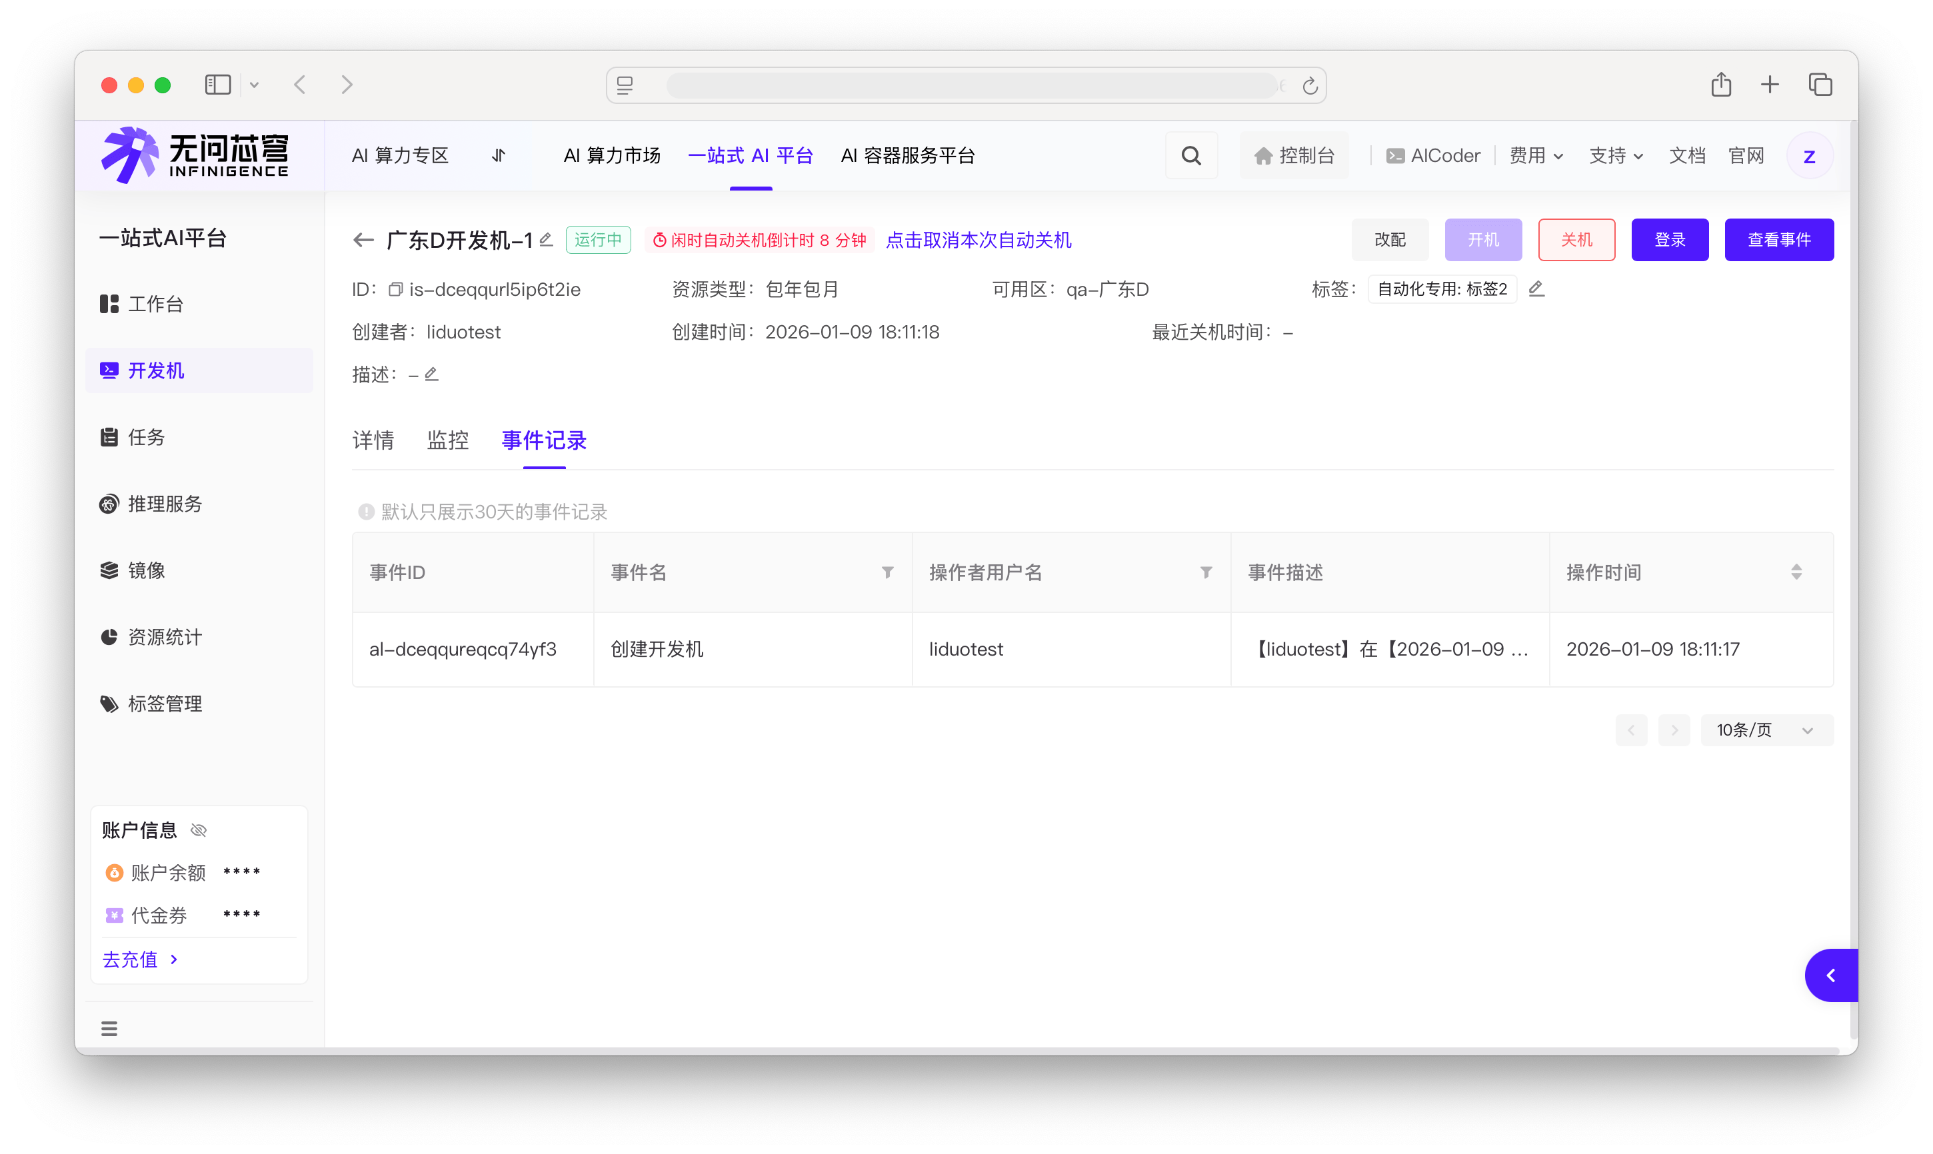Image resolution: width=1933 pixels, height=1154 pixels.
Task: Toggle sort order on 操作时间 column
Action: (x=1796, y=572)
